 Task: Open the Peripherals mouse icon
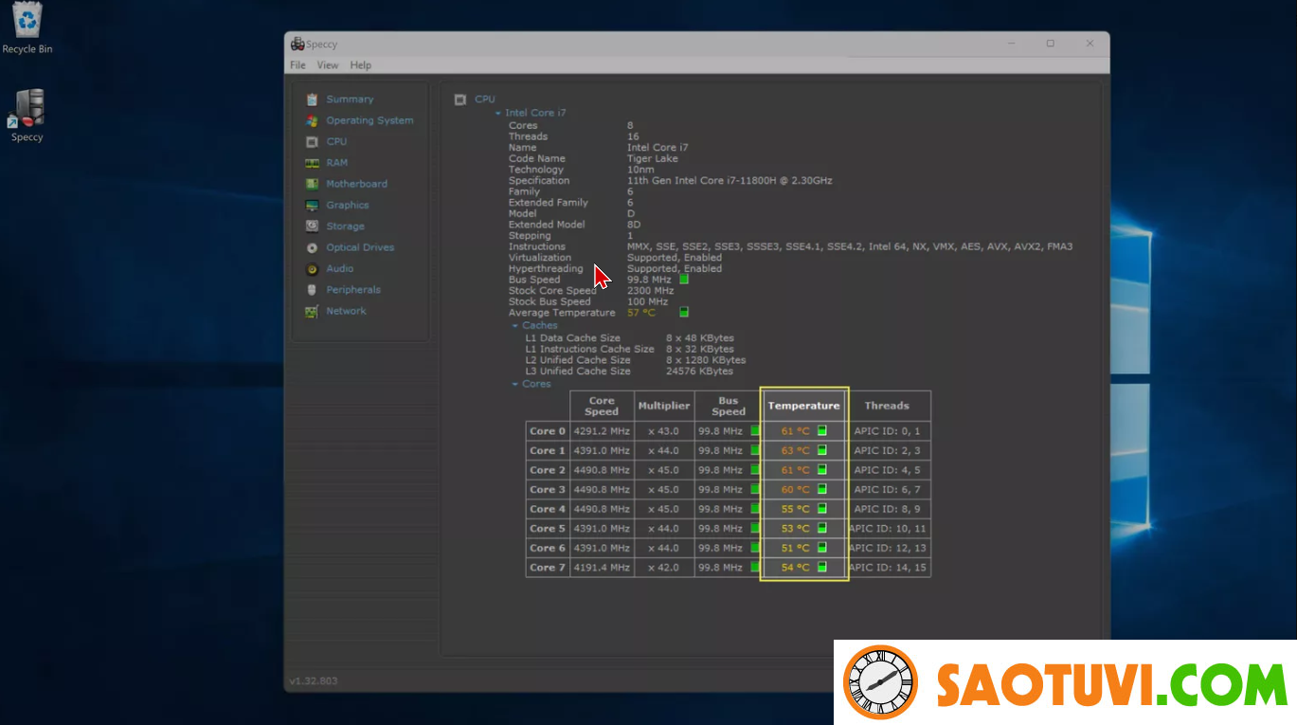(312, 290)
